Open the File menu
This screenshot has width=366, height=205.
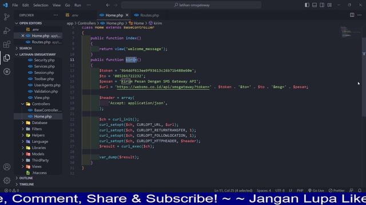click(15, 5)
